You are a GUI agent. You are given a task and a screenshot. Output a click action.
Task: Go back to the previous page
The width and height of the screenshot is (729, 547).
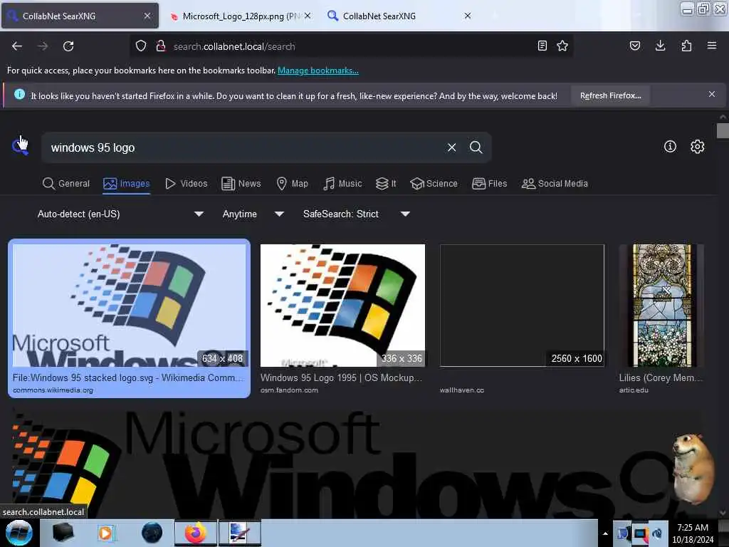coord(17,46)
